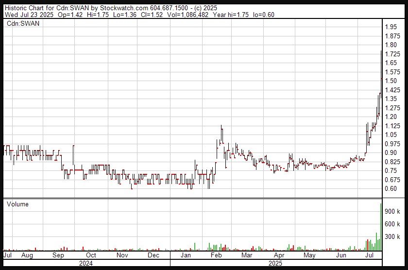
Task: Select the Oct month label
Action: pyautogui.click(x=91, y=255)
